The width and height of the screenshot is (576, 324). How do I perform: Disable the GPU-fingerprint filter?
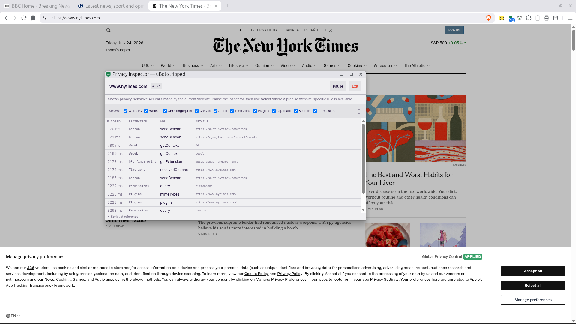(x=165, y=111)
